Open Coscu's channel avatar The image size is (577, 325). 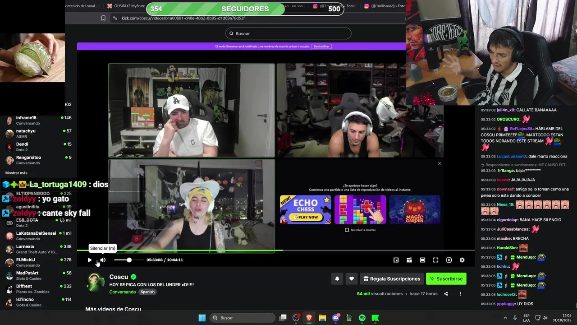point(95,283)
